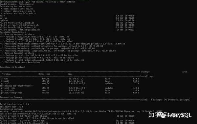This screenshot has width=197, height=124.
Task: Click the '629 k' size cell
Action: tap(136, 93)
